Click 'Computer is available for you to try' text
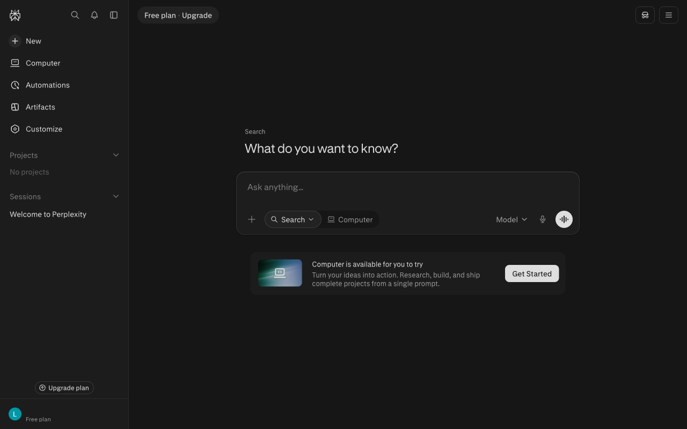The width and height of the screenshot is (687, 429). click(368, 264)
